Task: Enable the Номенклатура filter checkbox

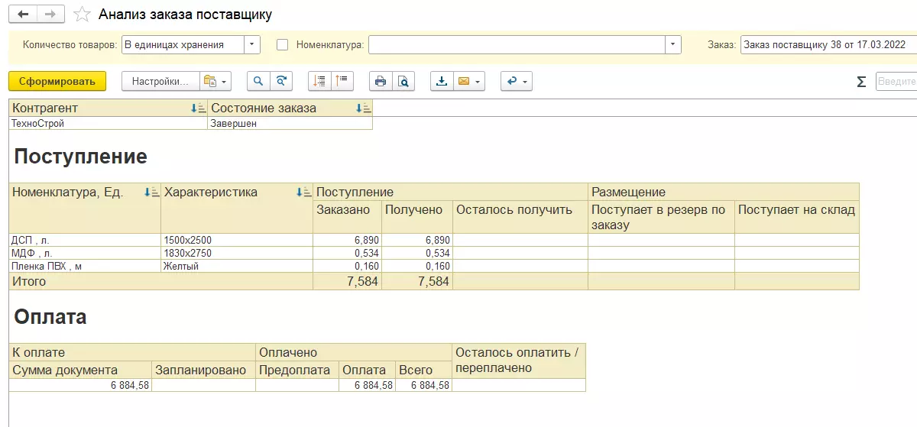Action: pos(283,45)
